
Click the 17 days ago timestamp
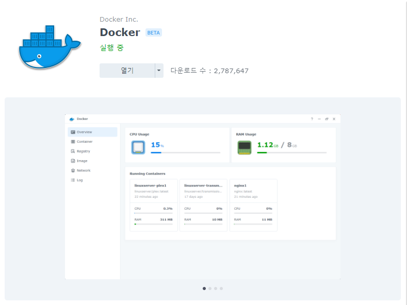coord(193,197)
